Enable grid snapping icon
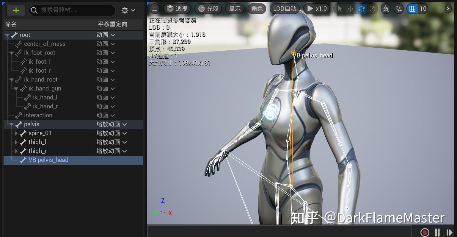Image resolution: width=457 pixels, height=237 pixels. pyautogui.click(x=412, y=9)
